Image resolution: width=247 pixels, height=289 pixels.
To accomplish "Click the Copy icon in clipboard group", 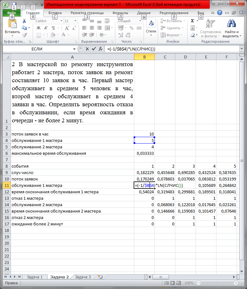I will pyautogui.click(x=24, y=28).
